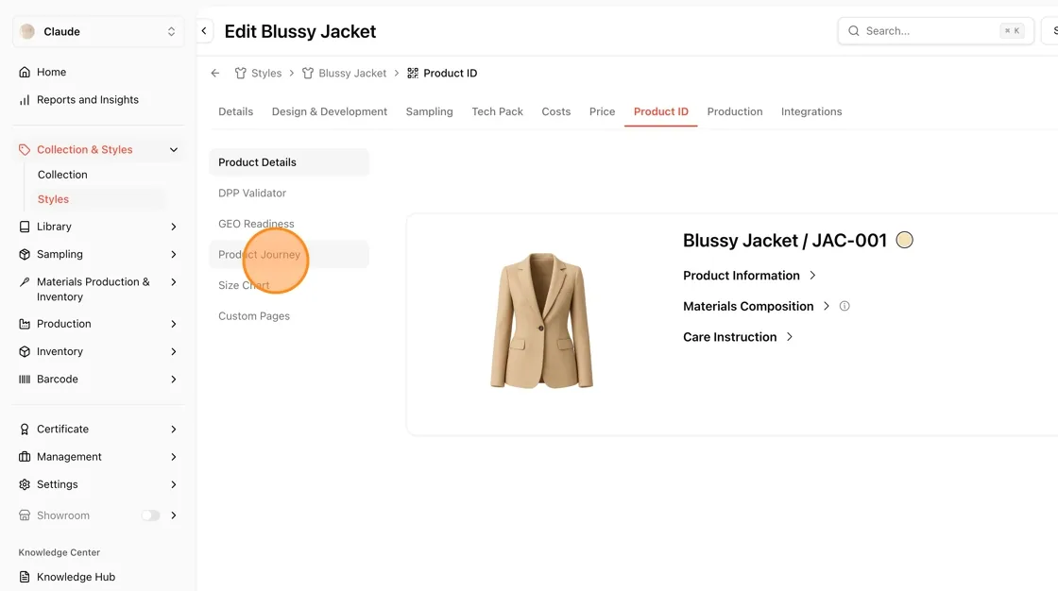
Task: Expand the Management sidebar arrow
Action: pos(174,457)
